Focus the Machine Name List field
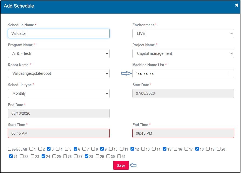 (183, 73)
